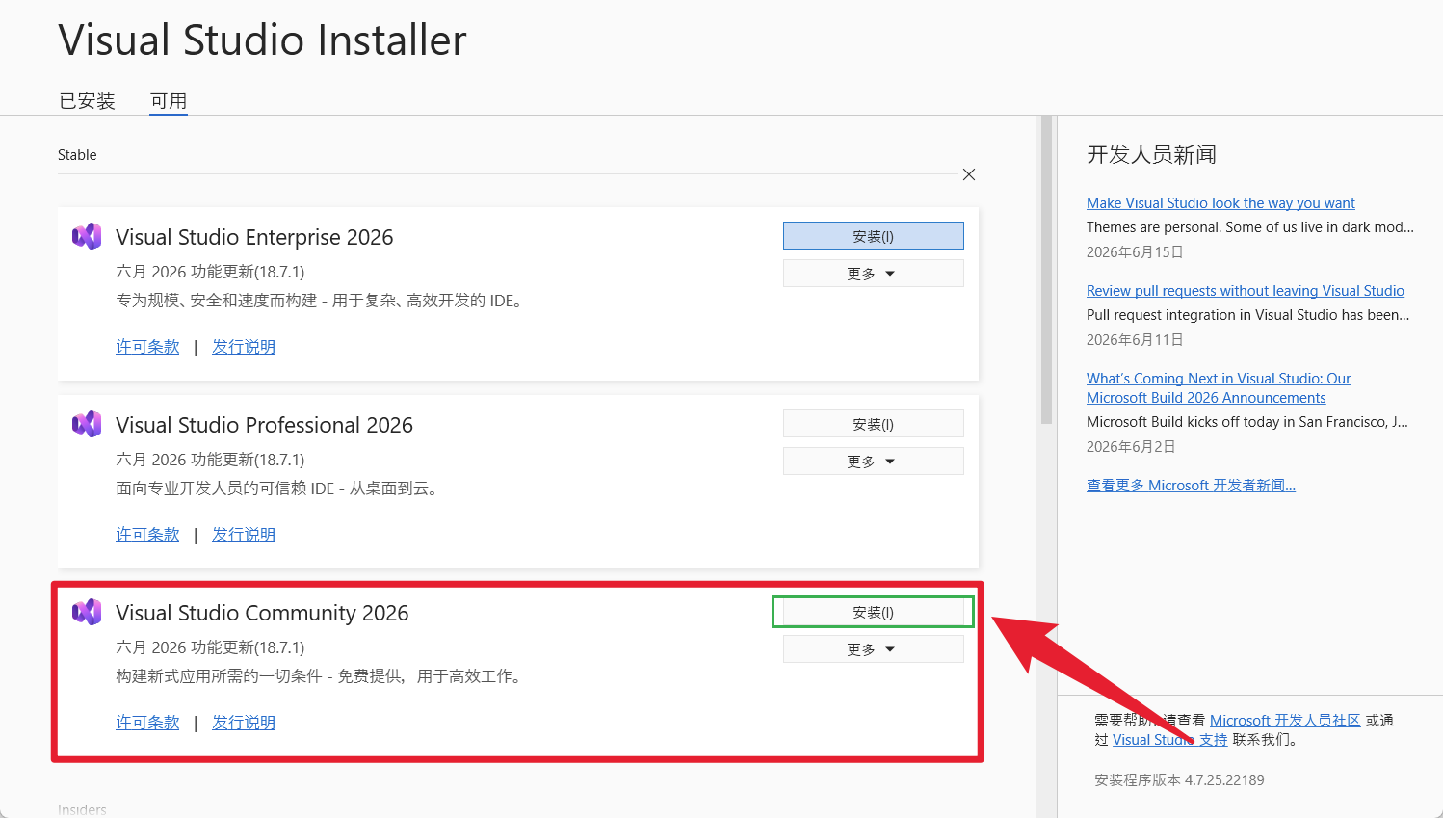Click the 'Microsoft Build kicks off today' summary
The width and height of the screenshot is (1443, 818).
pos(1247,422)
